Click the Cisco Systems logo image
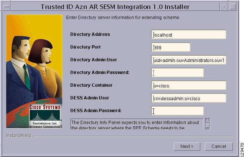 pos(45,116)
